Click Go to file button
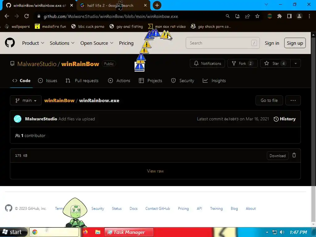The image size is (316, 237). tap(269, 100)
